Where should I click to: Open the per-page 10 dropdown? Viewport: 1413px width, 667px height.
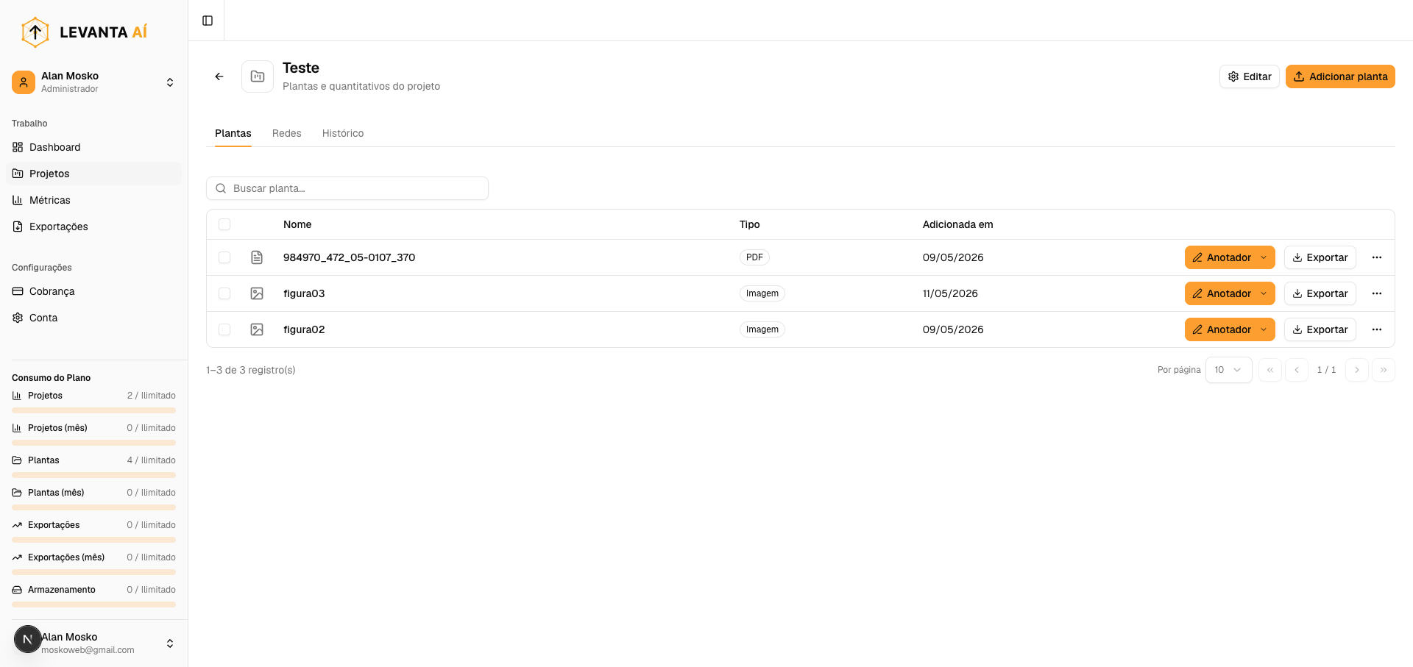pos(1228,370)
